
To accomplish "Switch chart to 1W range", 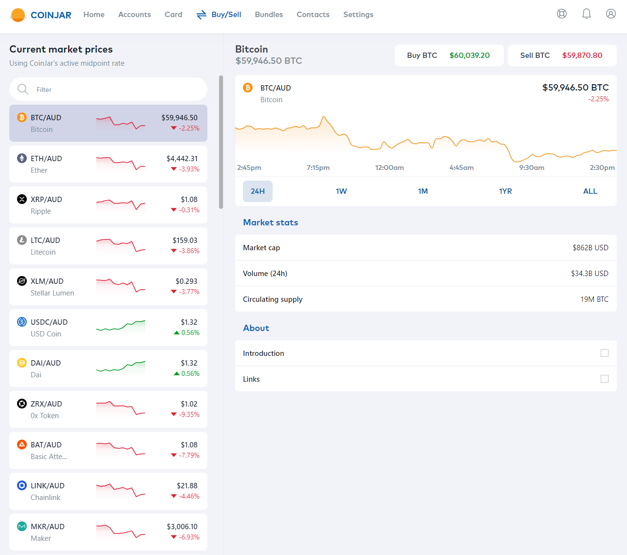I will [341, 191].
